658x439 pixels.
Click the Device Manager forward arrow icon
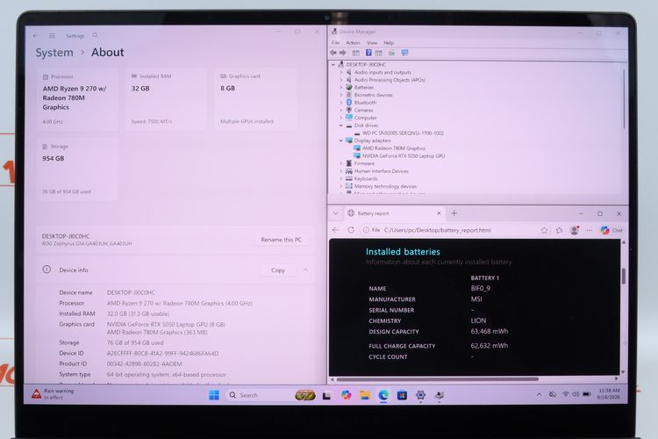[343, 53]
